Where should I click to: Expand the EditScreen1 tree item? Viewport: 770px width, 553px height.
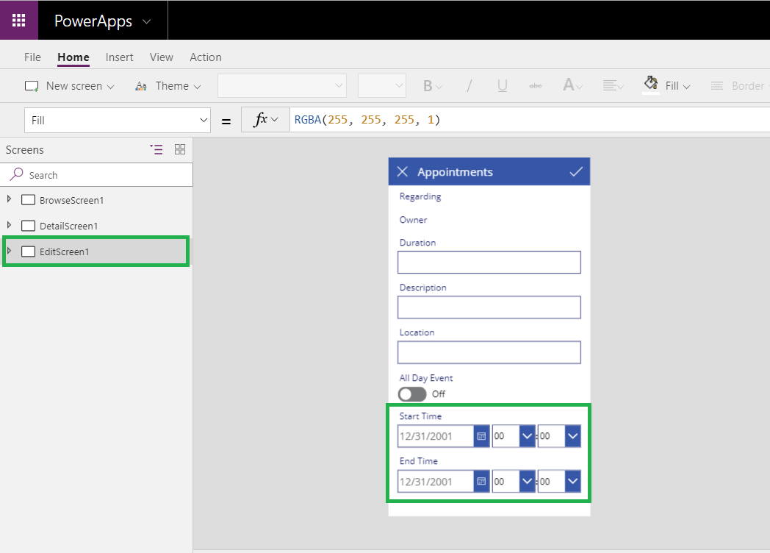(x=10, y=251)
